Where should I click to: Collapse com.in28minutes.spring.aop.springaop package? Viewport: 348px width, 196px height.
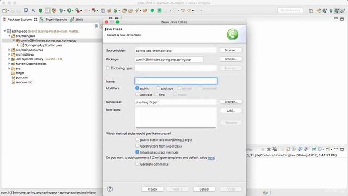pyautogui.click(x=14, y=40)
